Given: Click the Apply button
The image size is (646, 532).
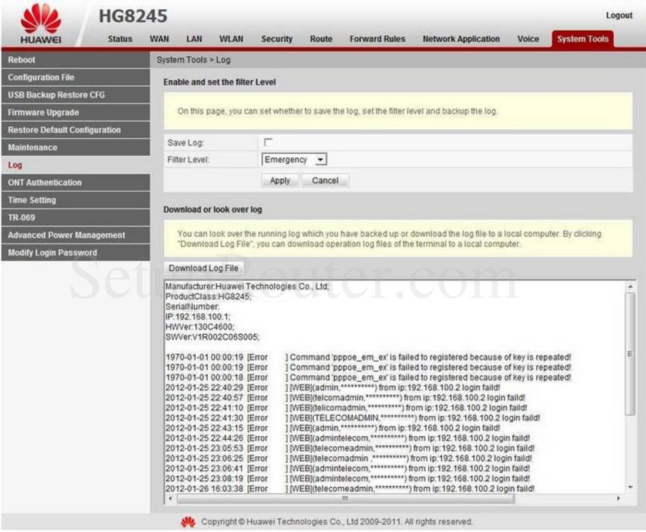Looking at the screenshot, I should click(280, 180).
